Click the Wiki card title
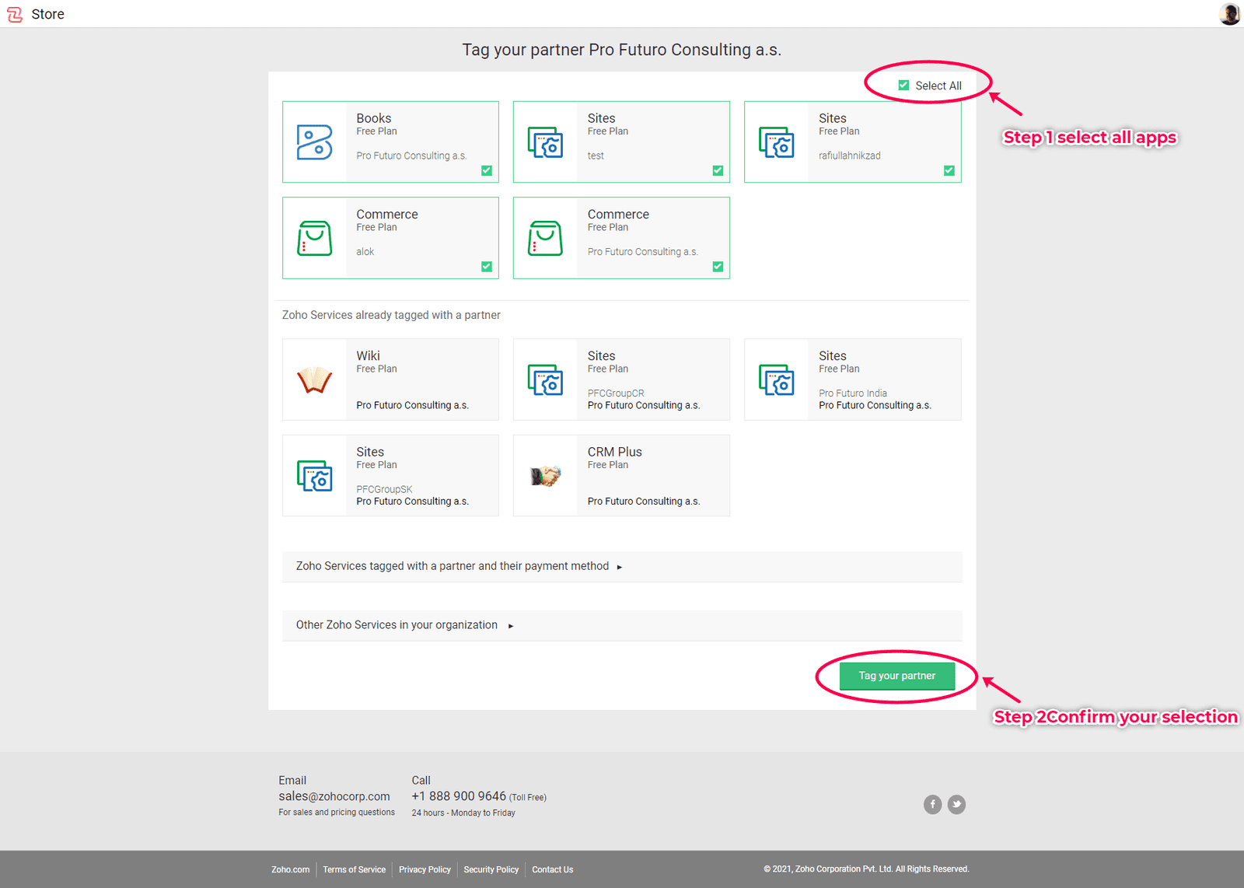The image size is (1244, 888). click(369, 355)
